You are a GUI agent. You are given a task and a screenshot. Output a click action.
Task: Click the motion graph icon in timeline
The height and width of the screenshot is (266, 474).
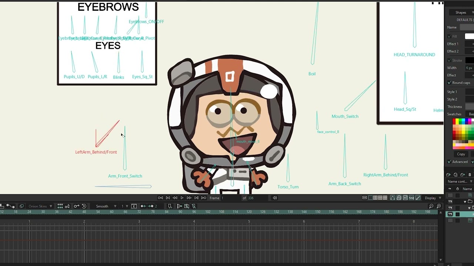click(x=10, y=206)
